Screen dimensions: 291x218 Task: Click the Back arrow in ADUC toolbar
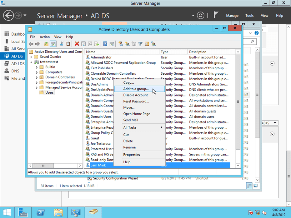tap(31, 44)
